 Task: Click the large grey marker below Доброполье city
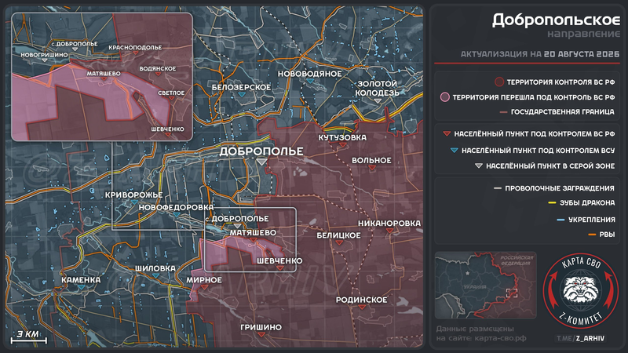pos(261,162)
